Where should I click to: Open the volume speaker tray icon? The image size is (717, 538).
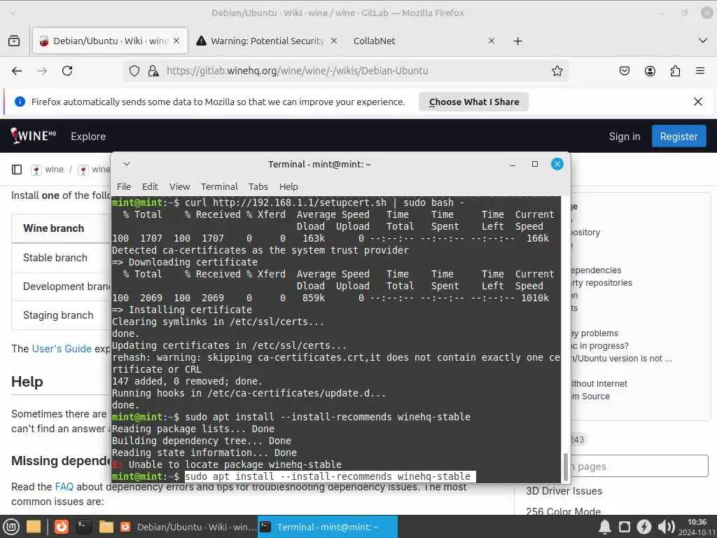(667, 527)
